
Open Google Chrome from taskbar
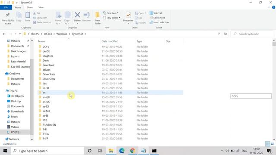132,151
